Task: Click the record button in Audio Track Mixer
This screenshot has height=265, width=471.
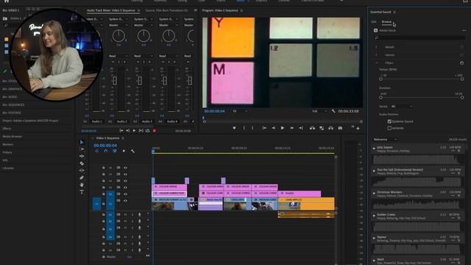Action: point(155,131)
